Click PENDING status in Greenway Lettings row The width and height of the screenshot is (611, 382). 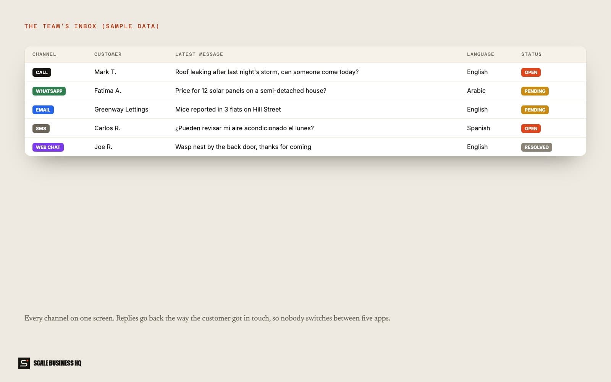[535, 110]
